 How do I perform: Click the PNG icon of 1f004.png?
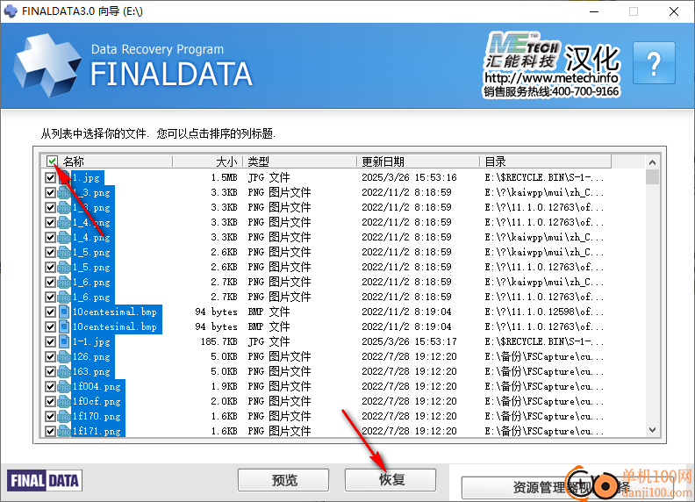pos(64,387)
